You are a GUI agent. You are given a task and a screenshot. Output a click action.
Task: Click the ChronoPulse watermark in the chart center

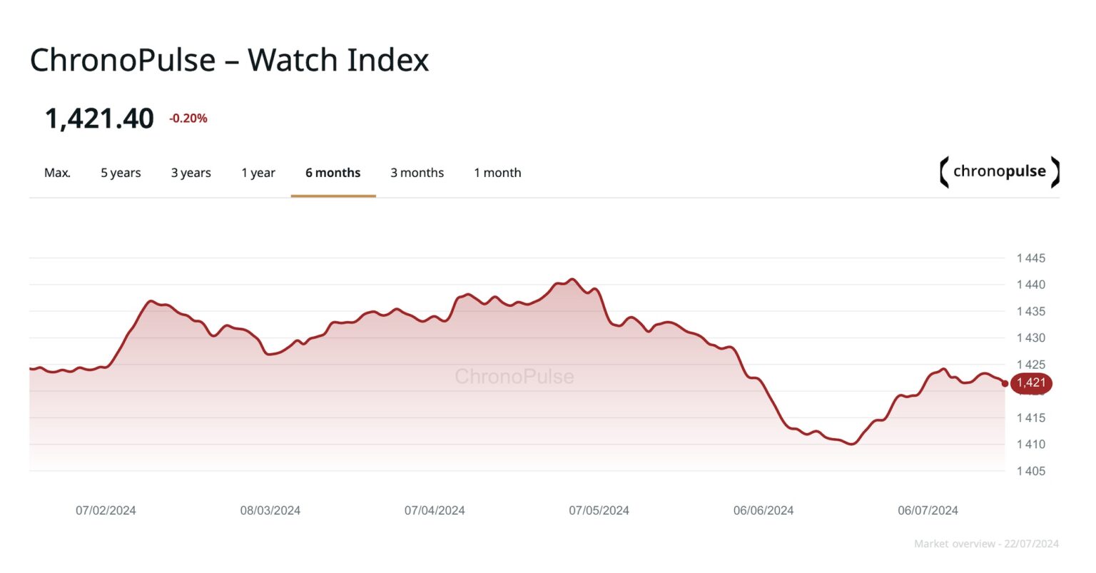[514, 377]
